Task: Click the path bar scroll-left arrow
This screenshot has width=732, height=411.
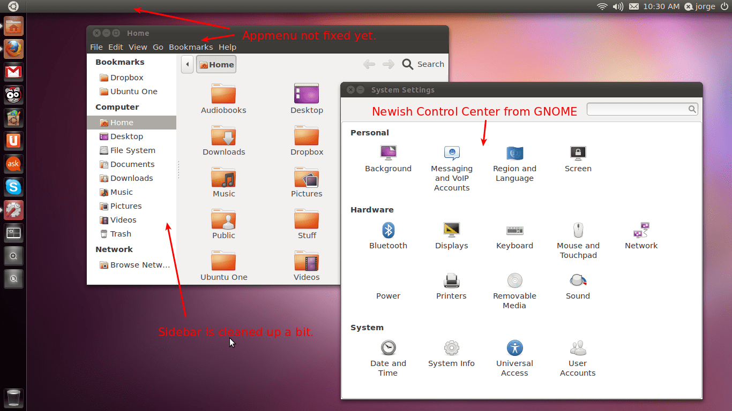Action: click(187, 65)
